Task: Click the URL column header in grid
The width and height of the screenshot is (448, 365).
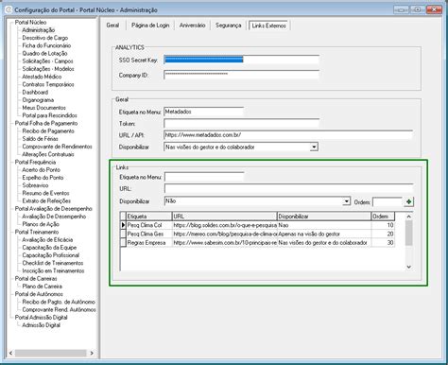Action: coord(224,217)
